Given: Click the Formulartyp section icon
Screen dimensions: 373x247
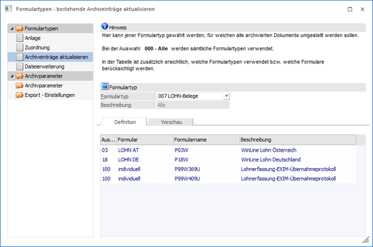Looking at the screenshot, I should [x=105, y=87].
